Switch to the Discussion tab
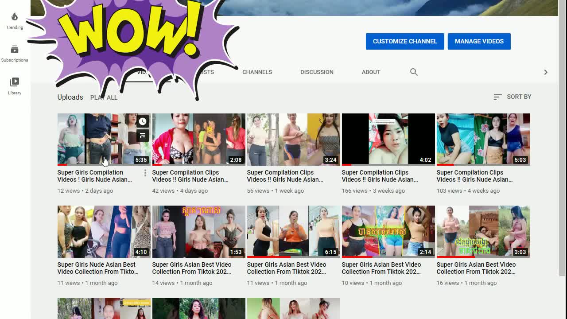567x319 pixels. [x=317, y=72]
